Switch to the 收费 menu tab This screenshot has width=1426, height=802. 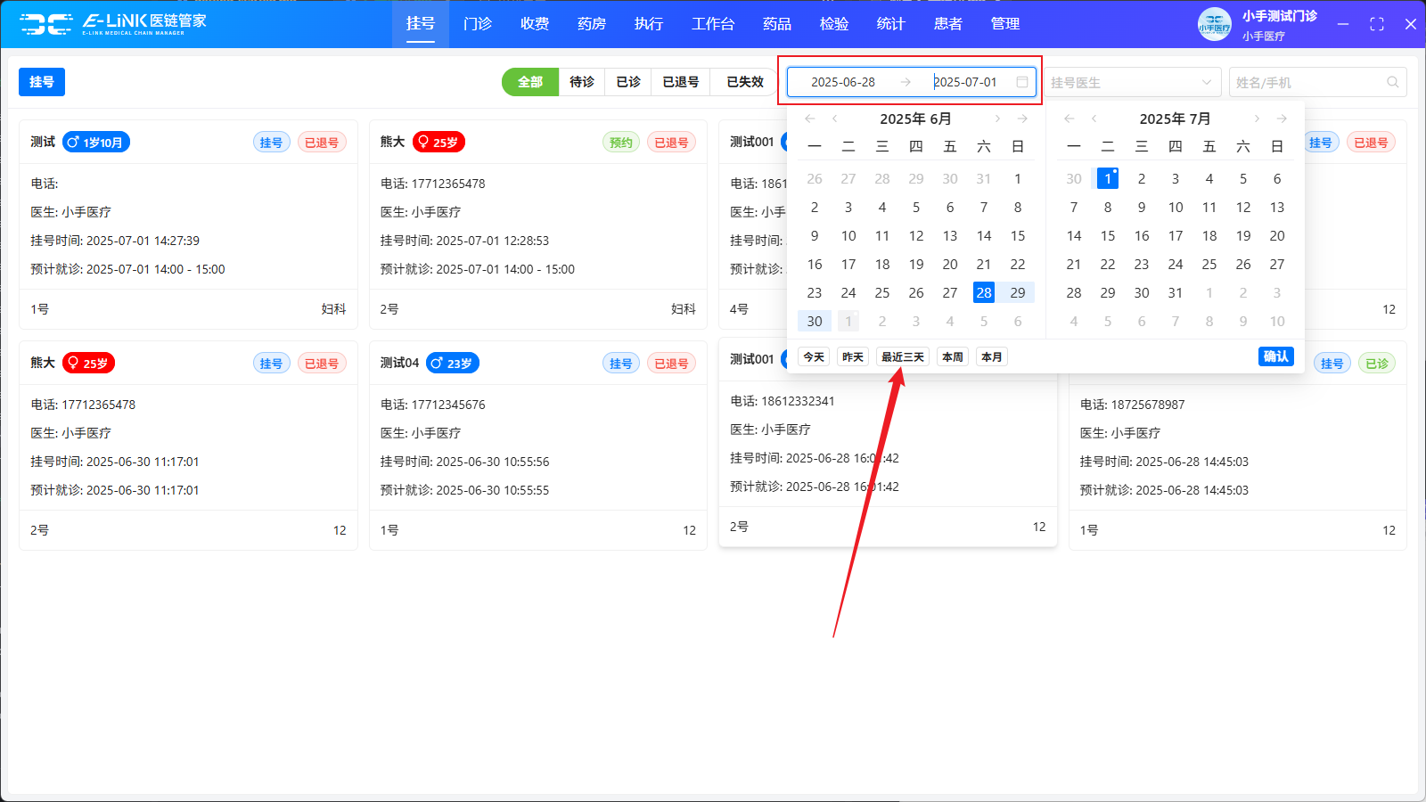click(x=535, y=24)
